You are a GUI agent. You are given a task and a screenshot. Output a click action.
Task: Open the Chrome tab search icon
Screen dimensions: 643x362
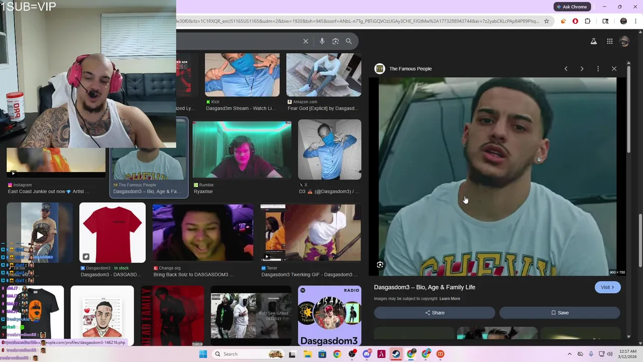[605, 21]
